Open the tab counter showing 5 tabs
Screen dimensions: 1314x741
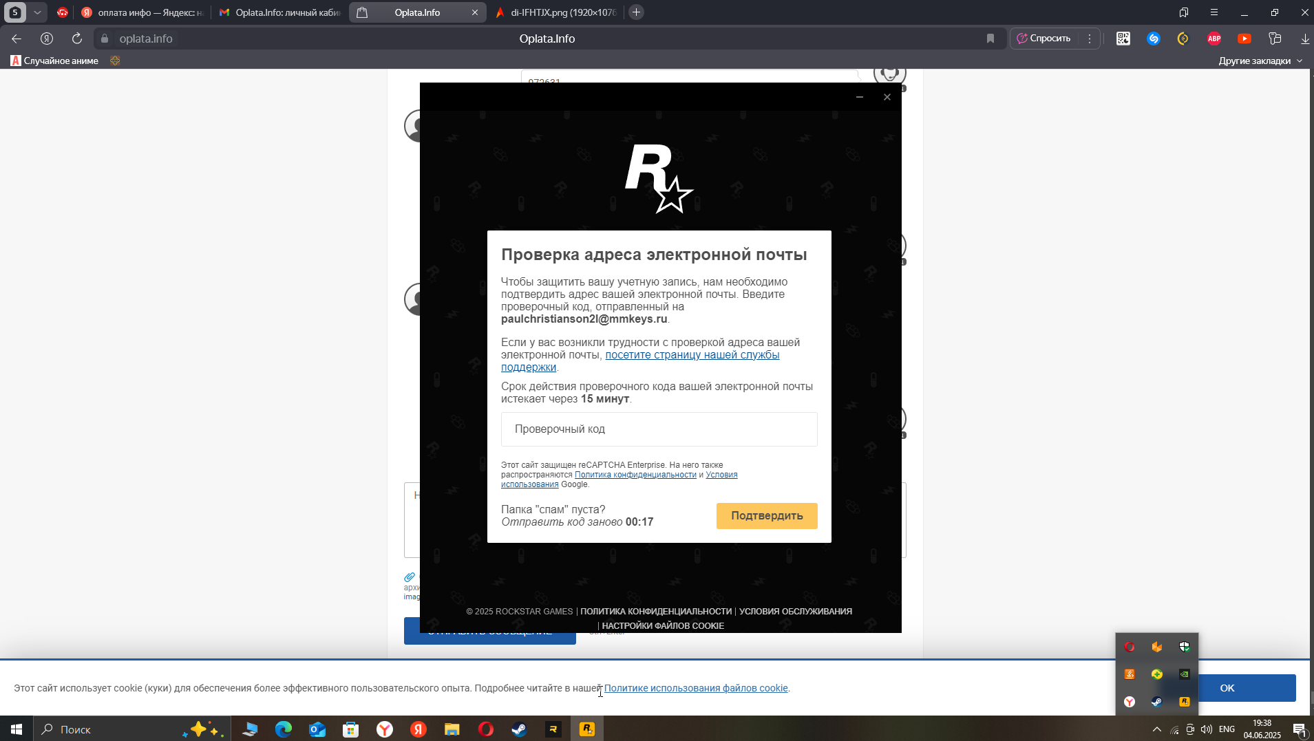15,12
